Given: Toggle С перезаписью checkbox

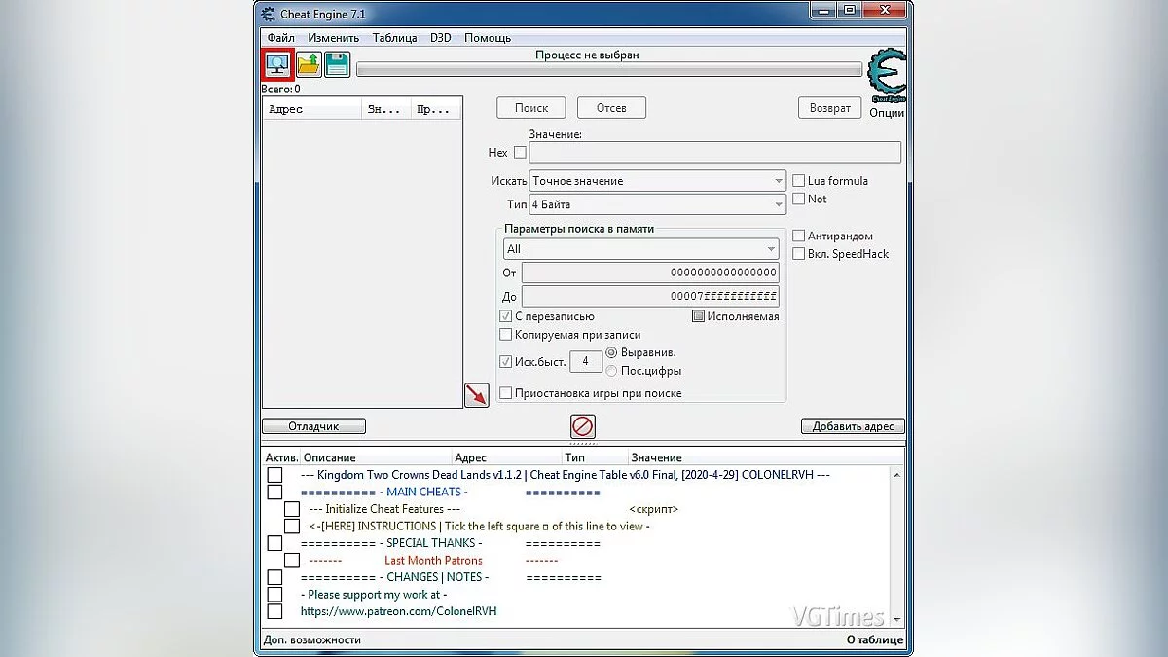Looking at the screenshot, I should click(505, 316).
